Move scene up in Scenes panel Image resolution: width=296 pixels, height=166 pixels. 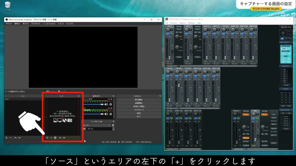point(15,138)
